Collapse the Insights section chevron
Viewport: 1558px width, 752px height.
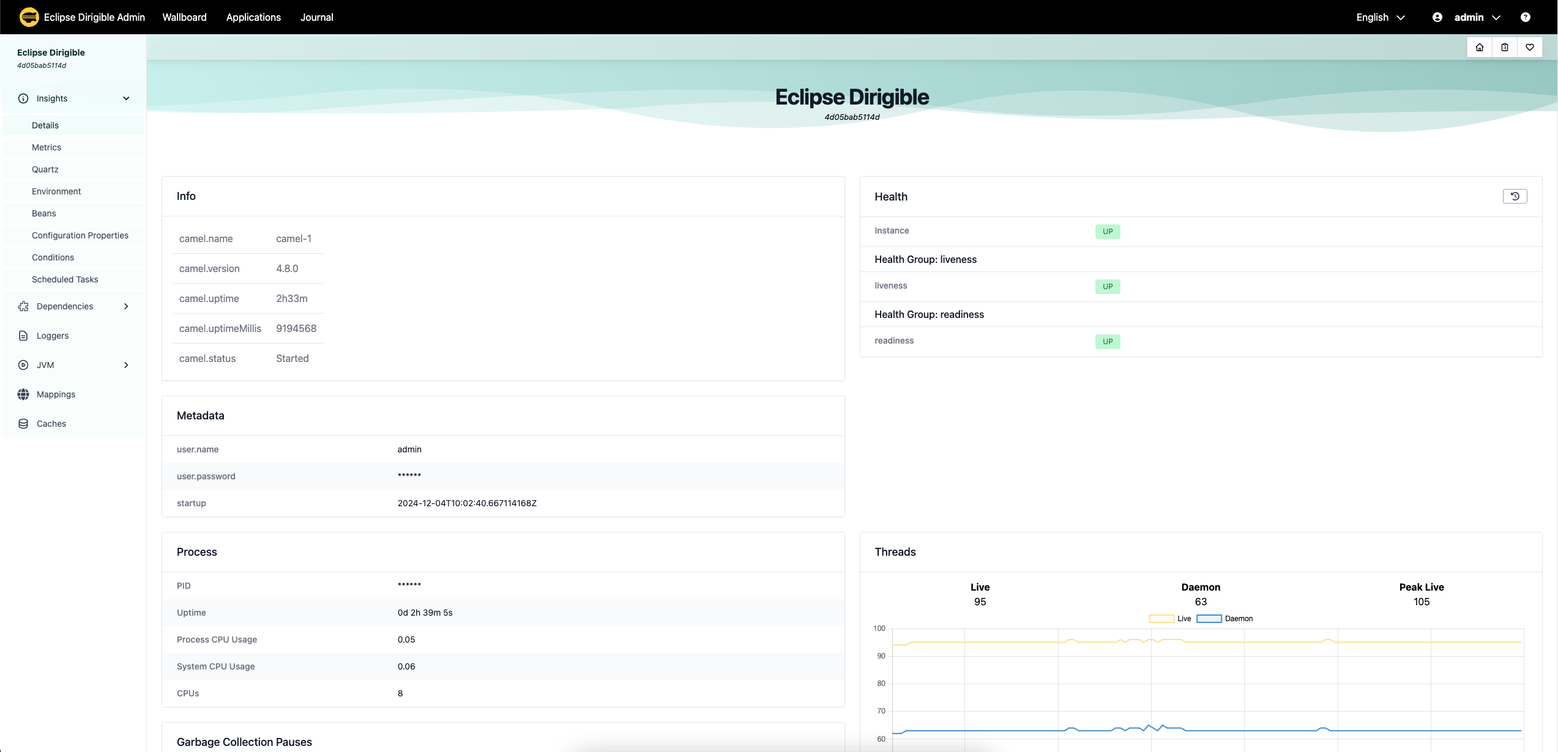coord(126,98)
